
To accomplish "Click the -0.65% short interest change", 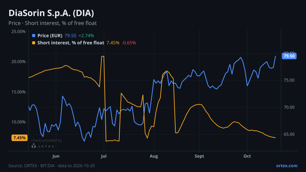I will [129, 43].
